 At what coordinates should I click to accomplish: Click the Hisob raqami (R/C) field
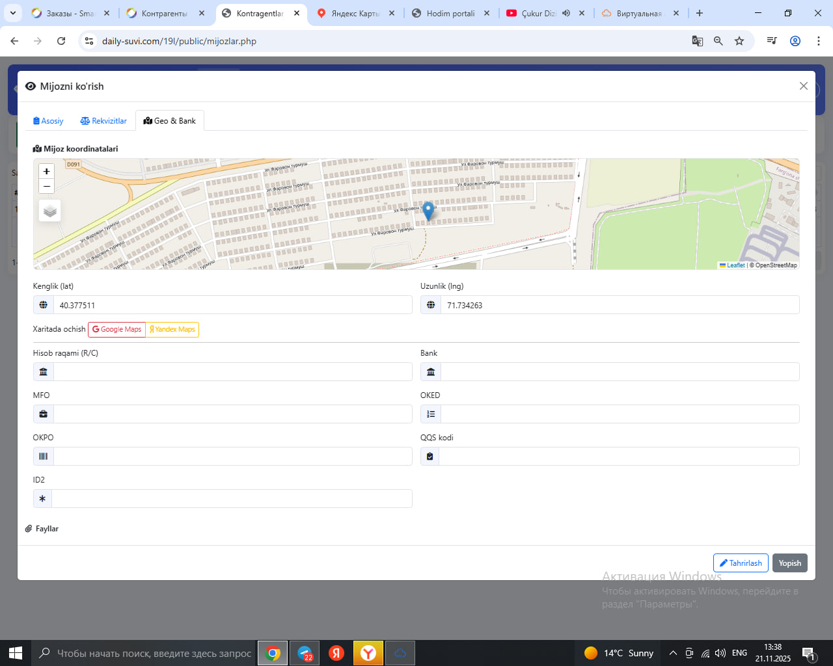pyautogui.click(x=232, y=372)
